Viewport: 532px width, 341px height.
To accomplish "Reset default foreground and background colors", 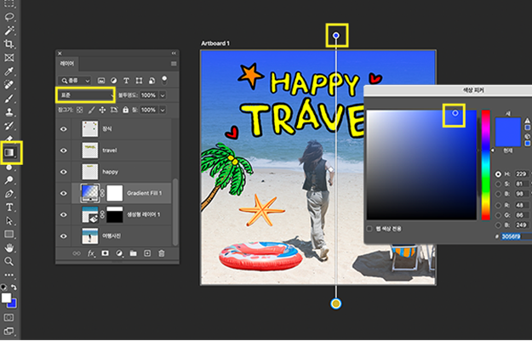I will (x=4, y=287).
